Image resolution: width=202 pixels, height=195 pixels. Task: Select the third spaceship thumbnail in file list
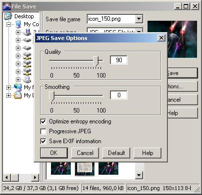[108, 168]
